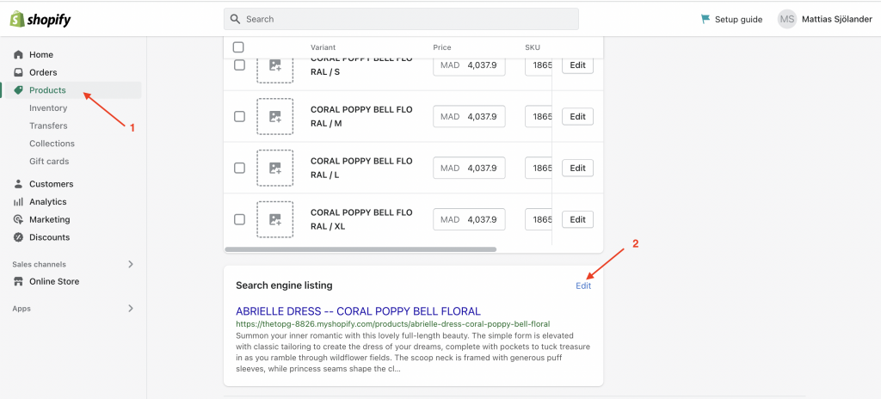Toggle the select-all variants header checkbox
881x399 pixels.
238,47
